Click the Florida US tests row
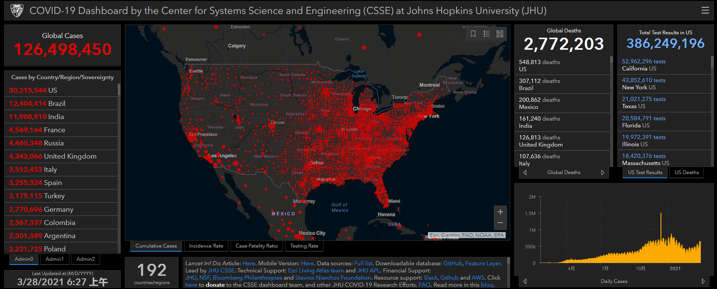This screenshot has height=289, width=717. pos(664,122)
